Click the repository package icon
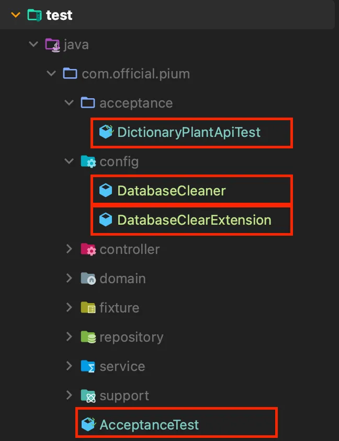 [88, 337]
